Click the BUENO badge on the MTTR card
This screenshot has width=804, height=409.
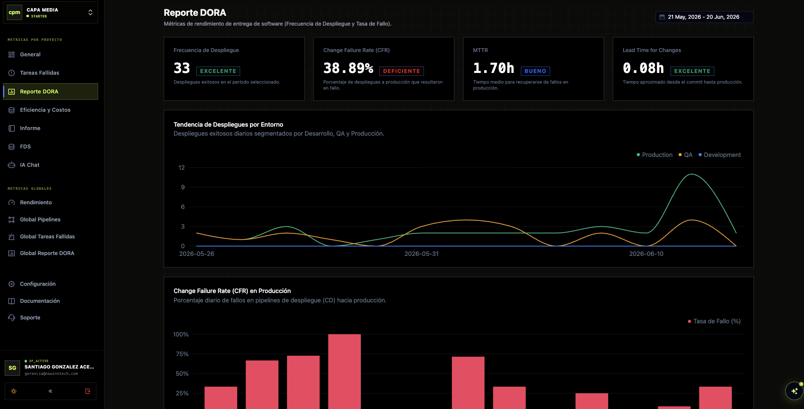[x=535, y=71]
